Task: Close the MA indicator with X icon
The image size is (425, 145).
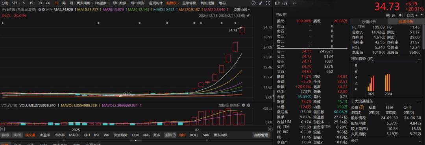Action: point(43,9)
